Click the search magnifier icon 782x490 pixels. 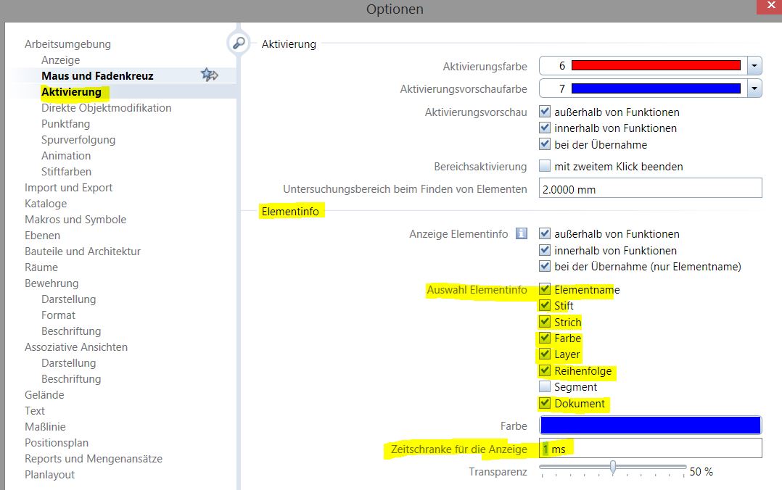(238, 43)
